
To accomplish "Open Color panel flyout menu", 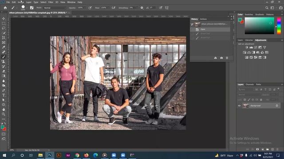I will 282,15.
